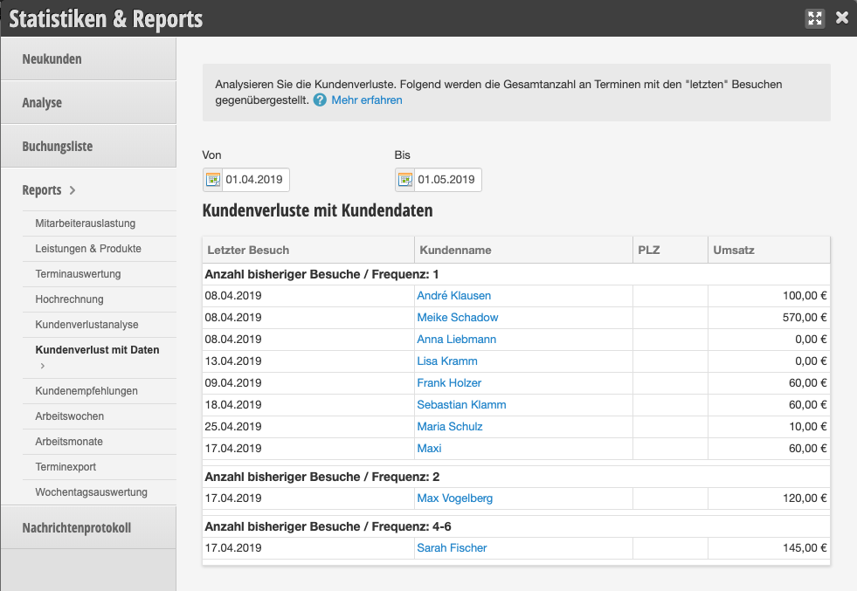This screenshot has height=591, width=857.
Task: Click the Letzter Besuch column header
Action: (x=248, y=250)
